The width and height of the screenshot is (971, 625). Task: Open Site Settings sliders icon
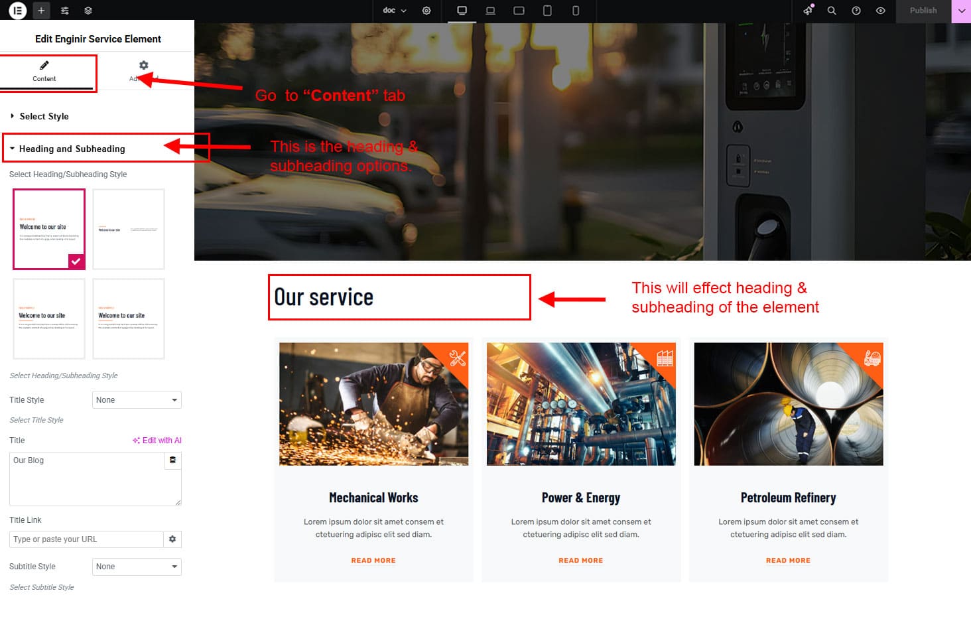64,11
